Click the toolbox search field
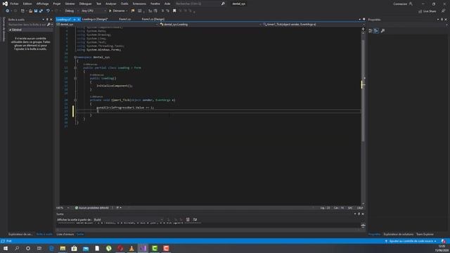The width and height of the screenshot is (450, 253). pos(27,25)
